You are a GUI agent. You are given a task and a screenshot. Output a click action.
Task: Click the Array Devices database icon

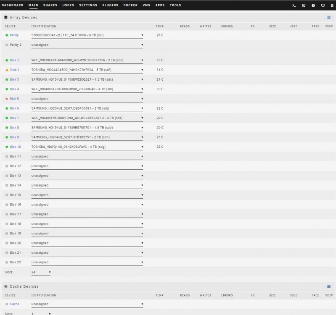click(x=6, y=18)
